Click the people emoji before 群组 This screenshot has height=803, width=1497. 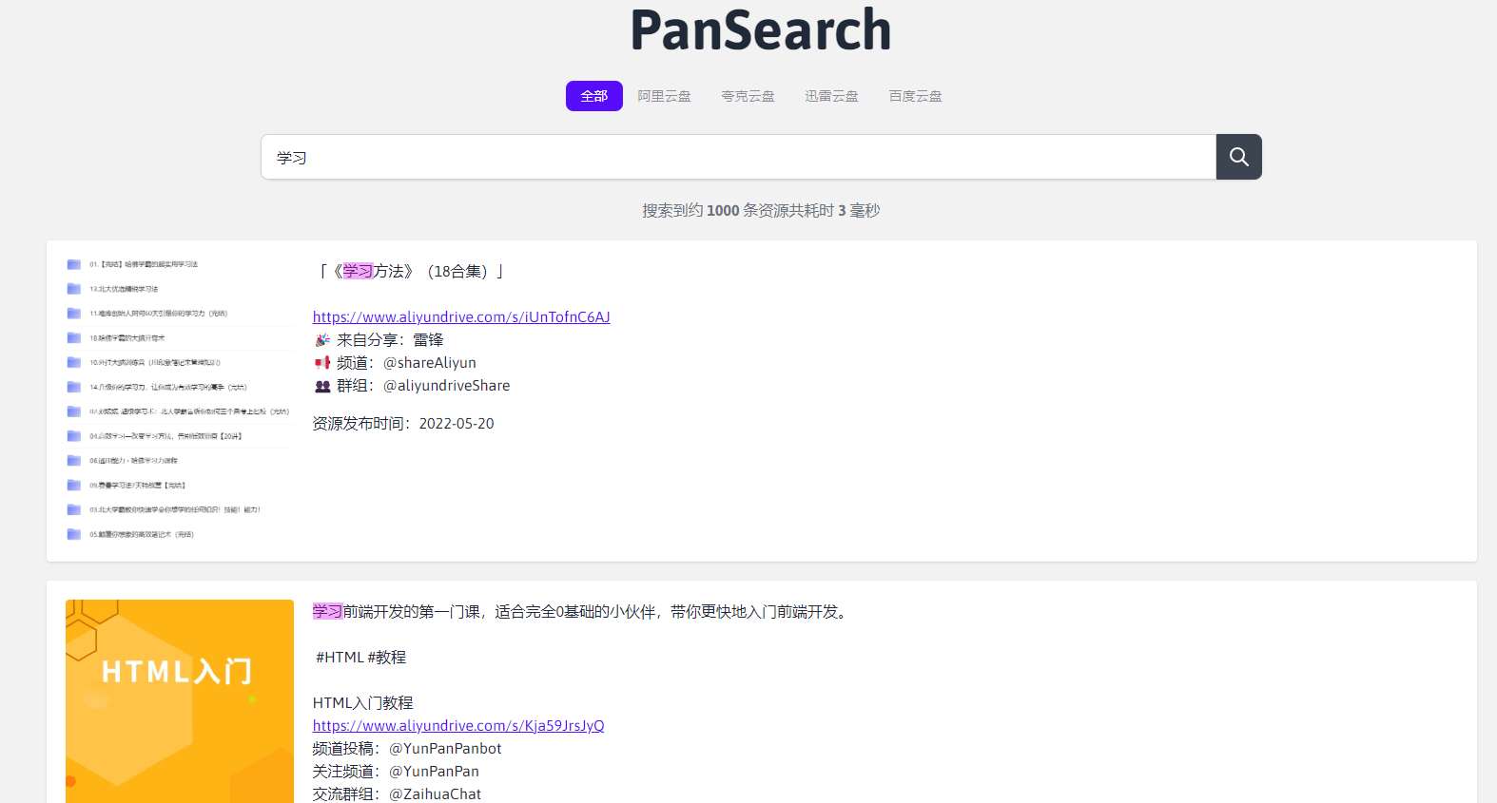tap(322, 386)
